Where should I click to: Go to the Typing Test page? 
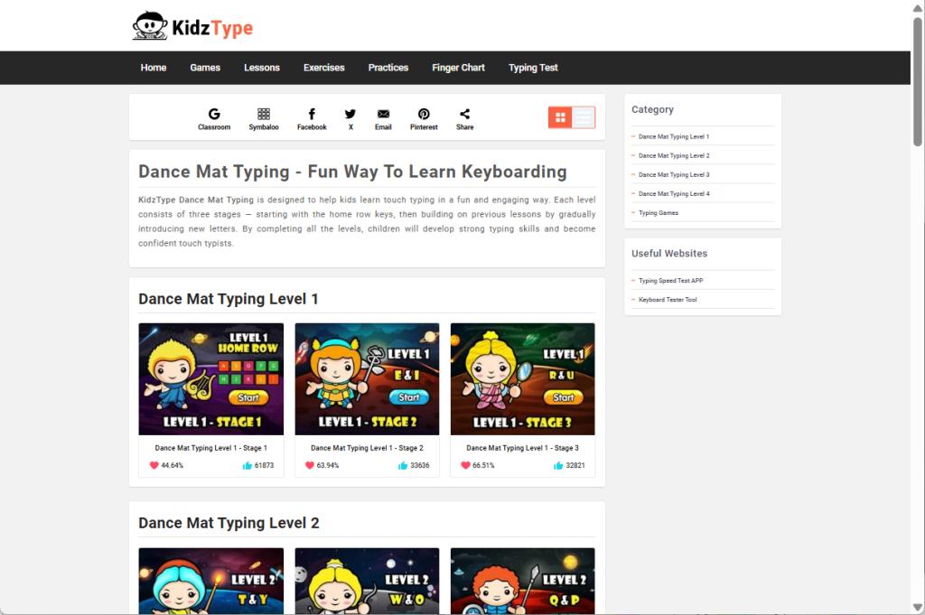(533, 68)
